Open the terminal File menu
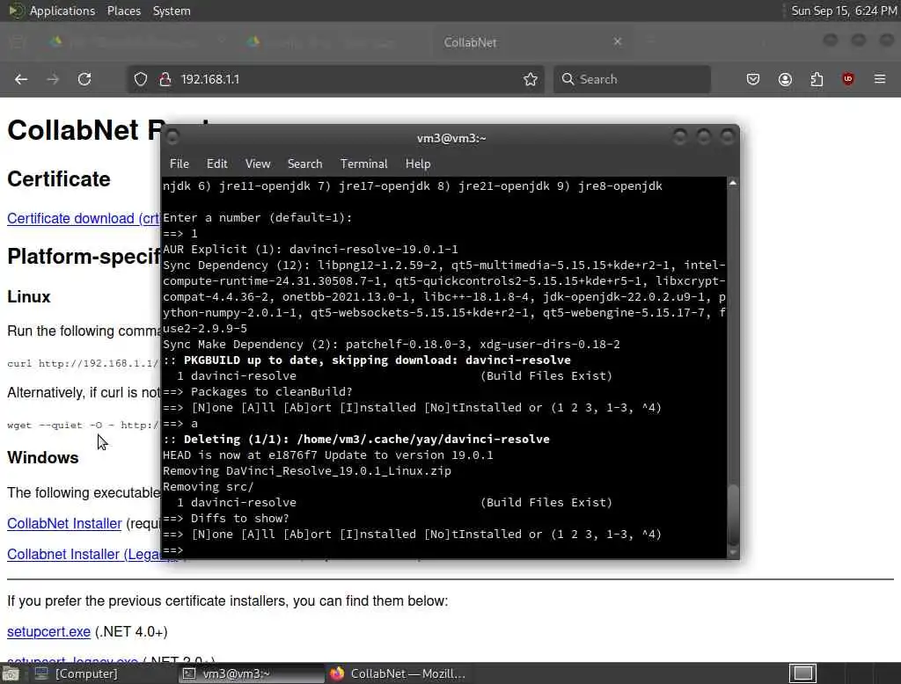 (179, 164)
